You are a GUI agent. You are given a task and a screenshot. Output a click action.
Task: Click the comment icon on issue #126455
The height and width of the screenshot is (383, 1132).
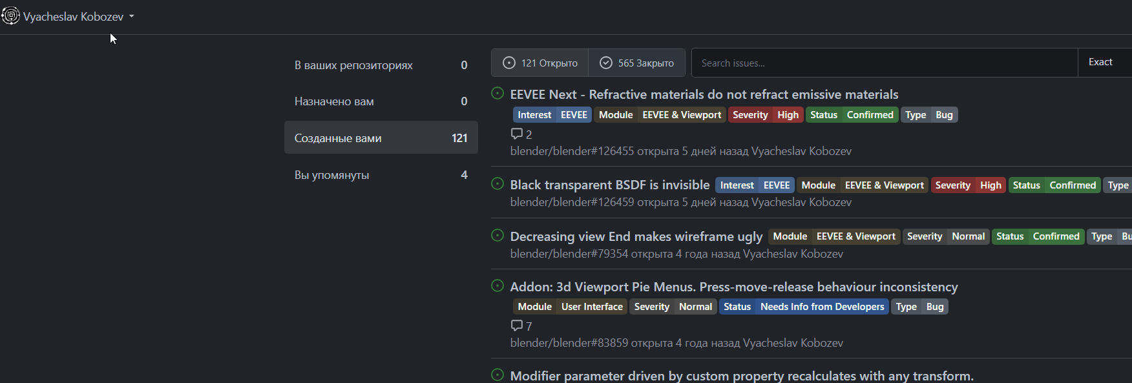click(517, 134)
